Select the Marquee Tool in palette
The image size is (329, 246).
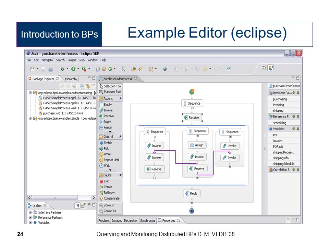tap(110, 92)
